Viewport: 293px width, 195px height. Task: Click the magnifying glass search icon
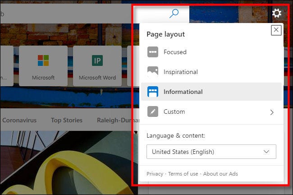coord(174,14)
